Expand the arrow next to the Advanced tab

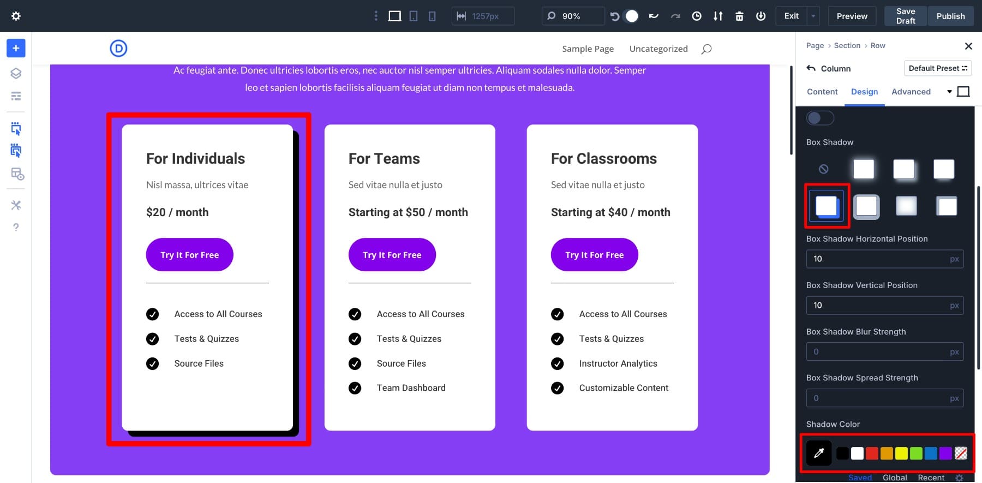(x=949, y=92)
